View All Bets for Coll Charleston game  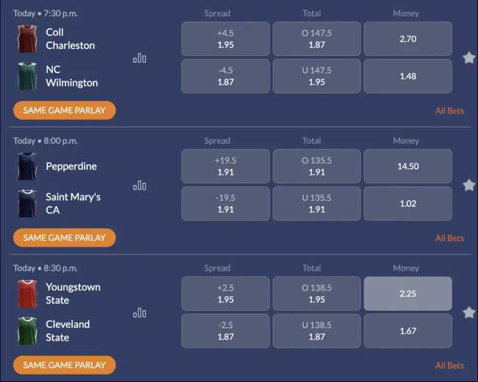(x=449, y=111)
